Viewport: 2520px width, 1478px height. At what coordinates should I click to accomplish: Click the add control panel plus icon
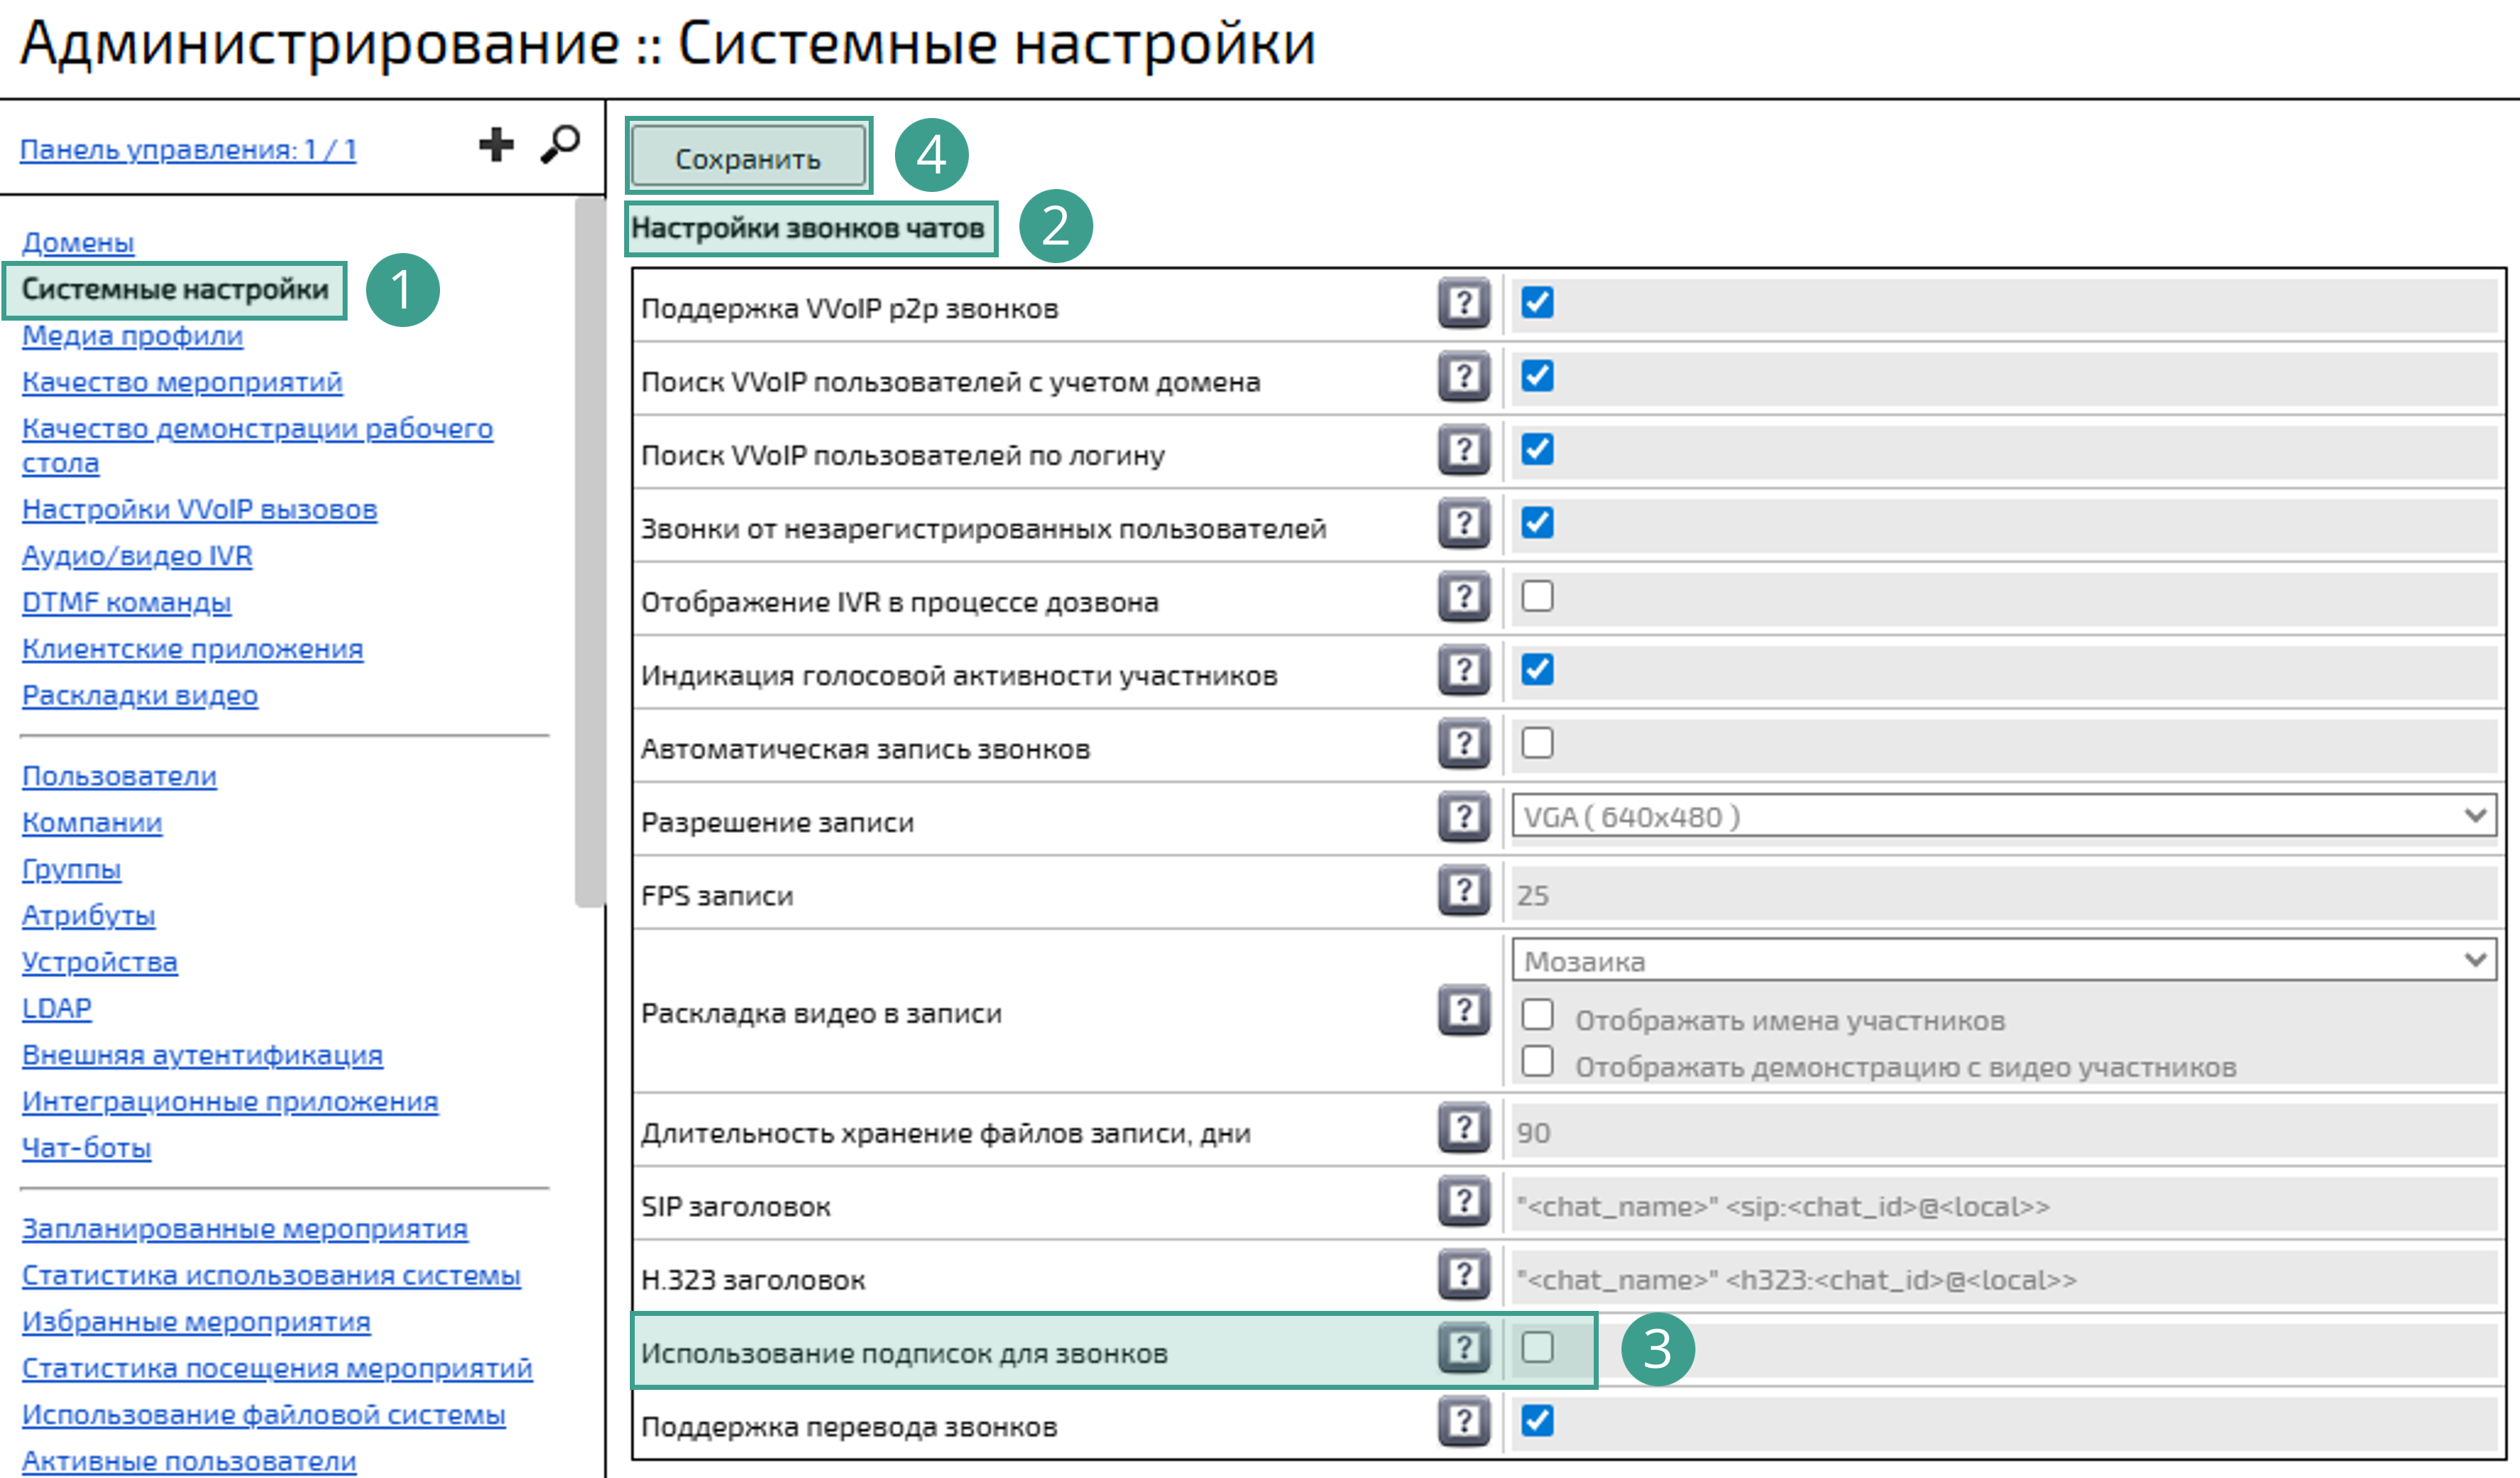pos(496,144)
